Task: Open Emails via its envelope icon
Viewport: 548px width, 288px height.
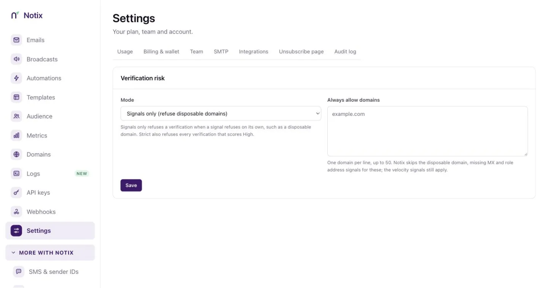Action: pyautogui.click(x=16, y=40)
